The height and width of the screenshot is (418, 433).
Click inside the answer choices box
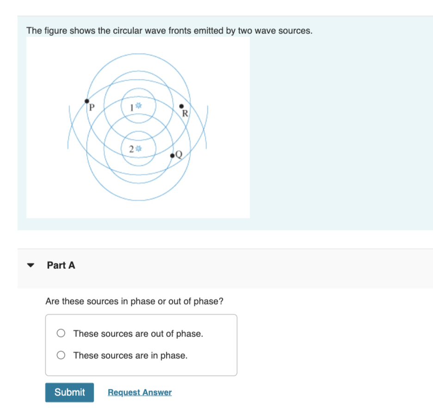[x=141, y=344]
